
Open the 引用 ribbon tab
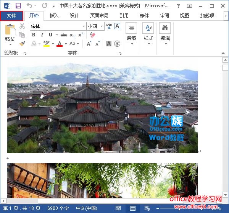124,16
